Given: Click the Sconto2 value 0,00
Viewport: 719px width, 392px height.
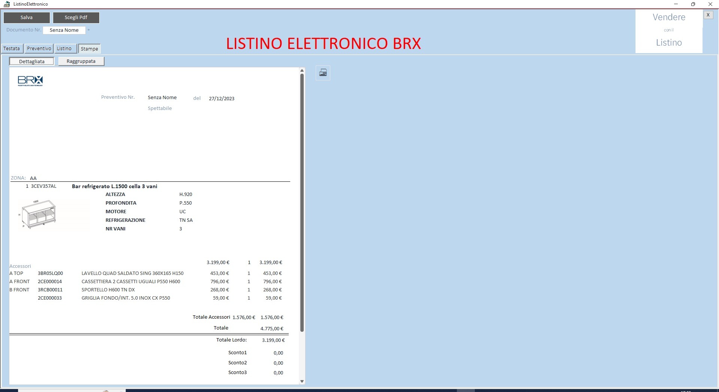Looking at the screenshot, I should coord(278,363).
